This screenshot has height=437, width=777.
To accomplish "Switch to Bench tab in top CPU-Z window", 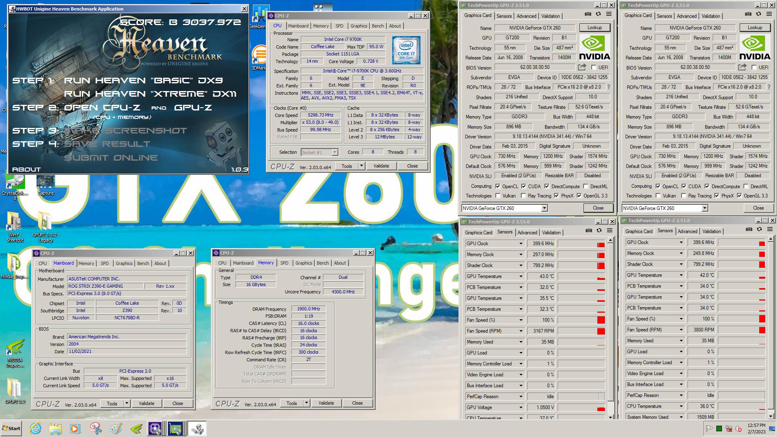I will 378,26.
